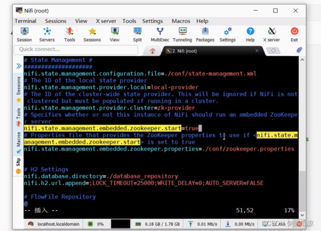Click the terminal vertical scrollbar thumb
This screenshot has width=321, height=231.
click(302, 191)
